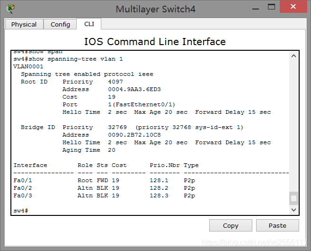Click the terminal scroll up arrow

(294, 56)
